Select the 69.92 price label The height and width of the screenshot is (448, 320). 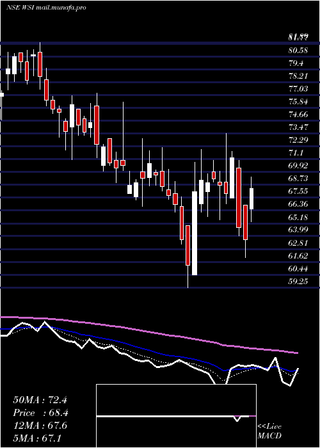click(x=298, y=166)
